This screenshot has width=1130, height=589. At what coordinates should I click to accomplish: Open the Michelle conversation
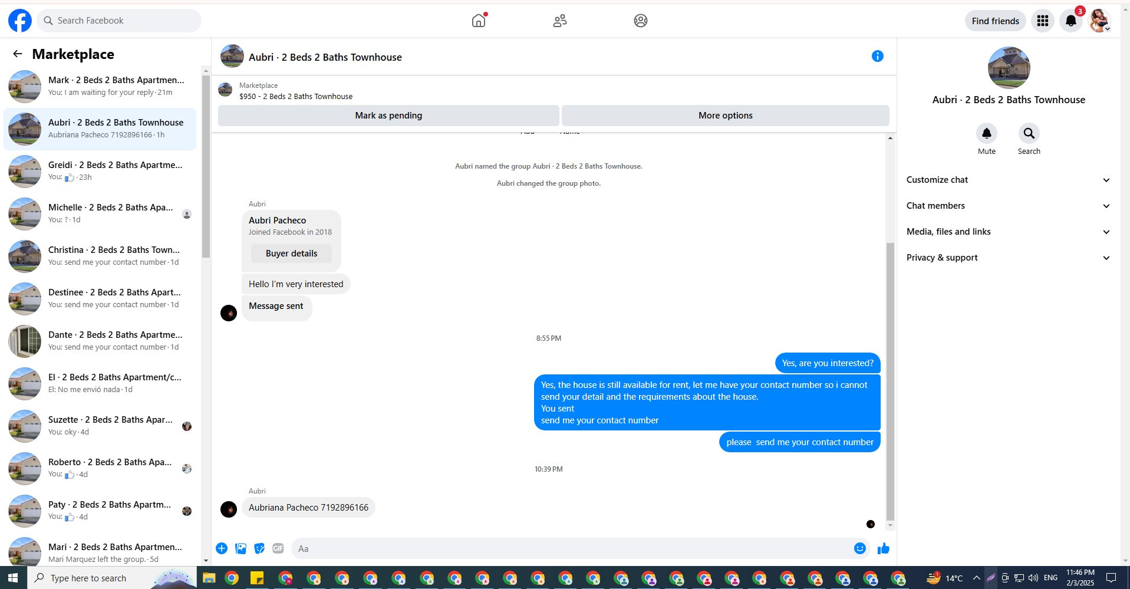100,213
